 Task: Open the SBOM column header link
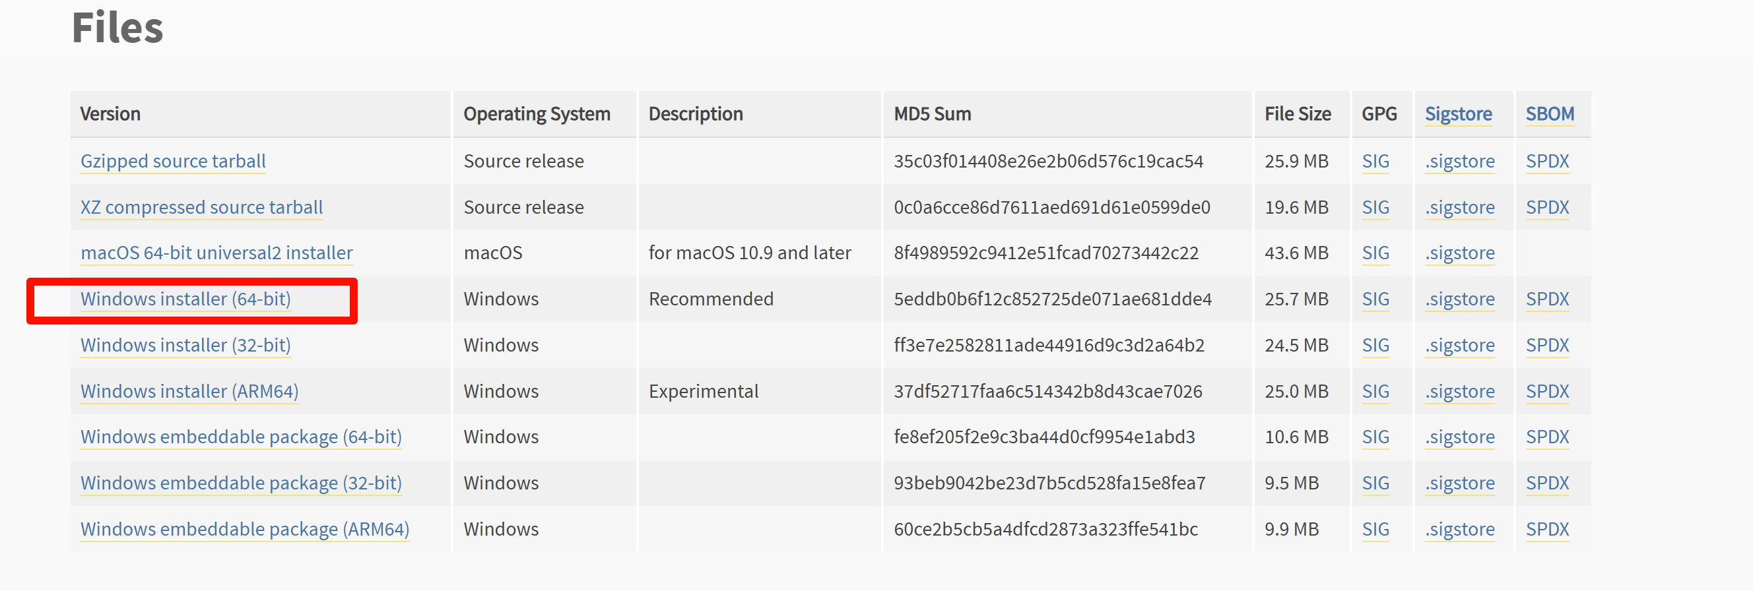coord(1550,114)
